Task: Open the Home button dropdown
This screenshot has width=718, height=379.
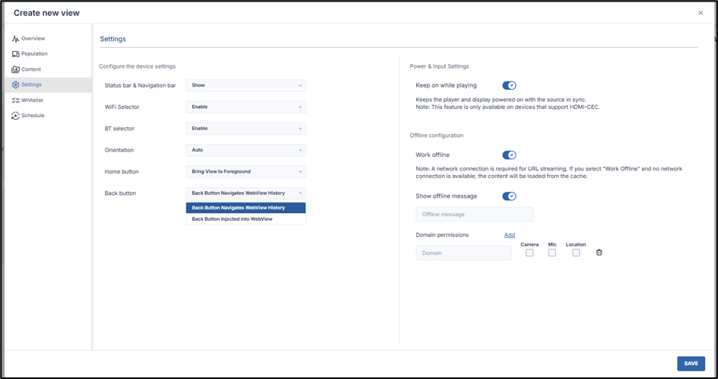Action: (x=246, y=172)
